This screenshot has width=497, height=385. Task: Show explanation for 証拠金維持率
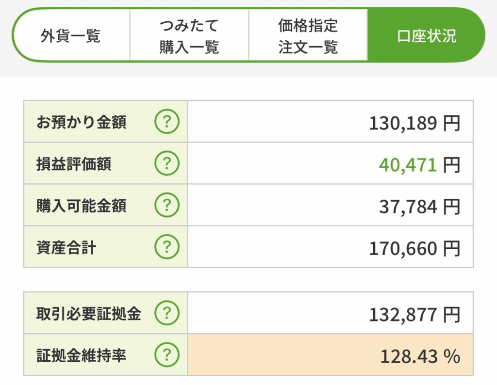click(166, 355)
